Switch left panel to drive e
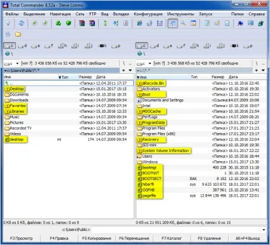Image resolution: width=270 pixels, height=245 pixels. point(36,46)
